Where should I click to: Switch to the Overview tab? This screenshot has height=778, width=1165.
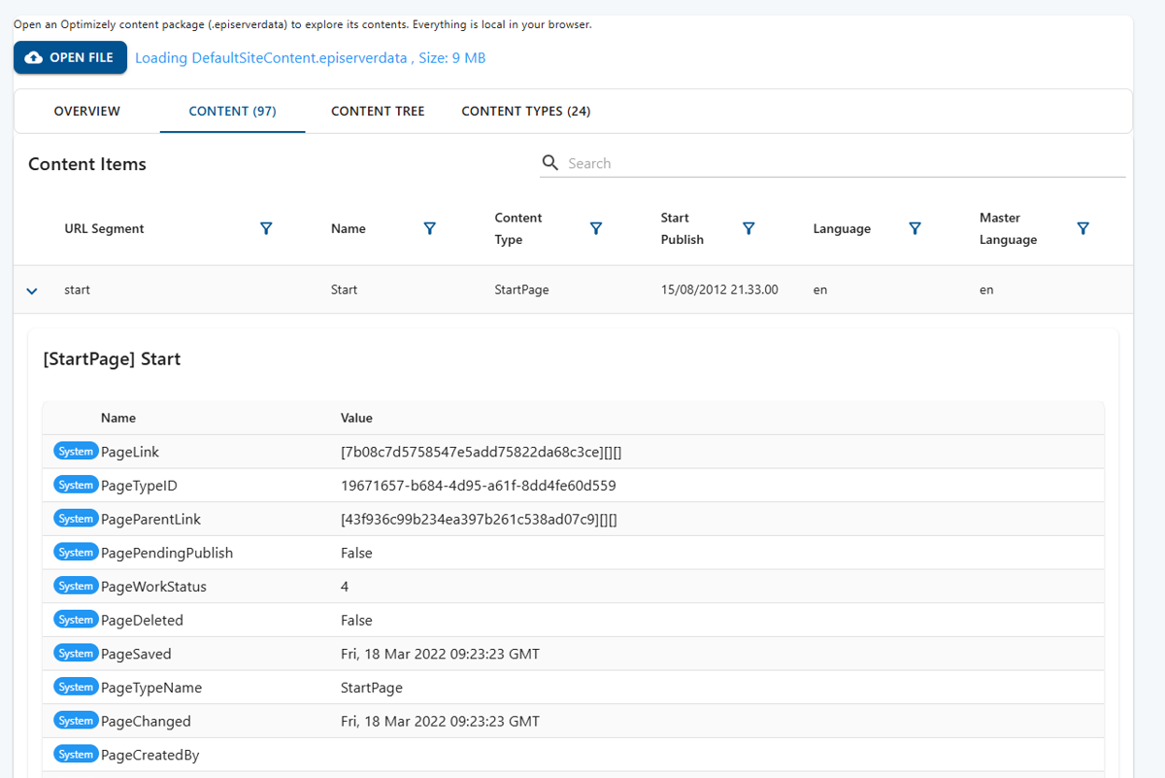click(x=87, y=112)
